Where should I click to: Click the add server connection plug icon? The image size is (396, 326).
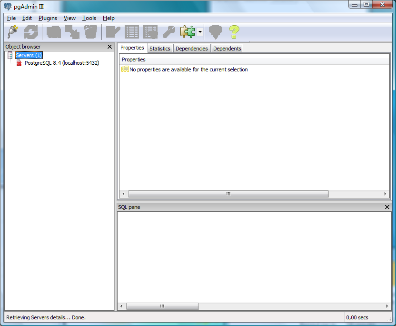[13, 32]
